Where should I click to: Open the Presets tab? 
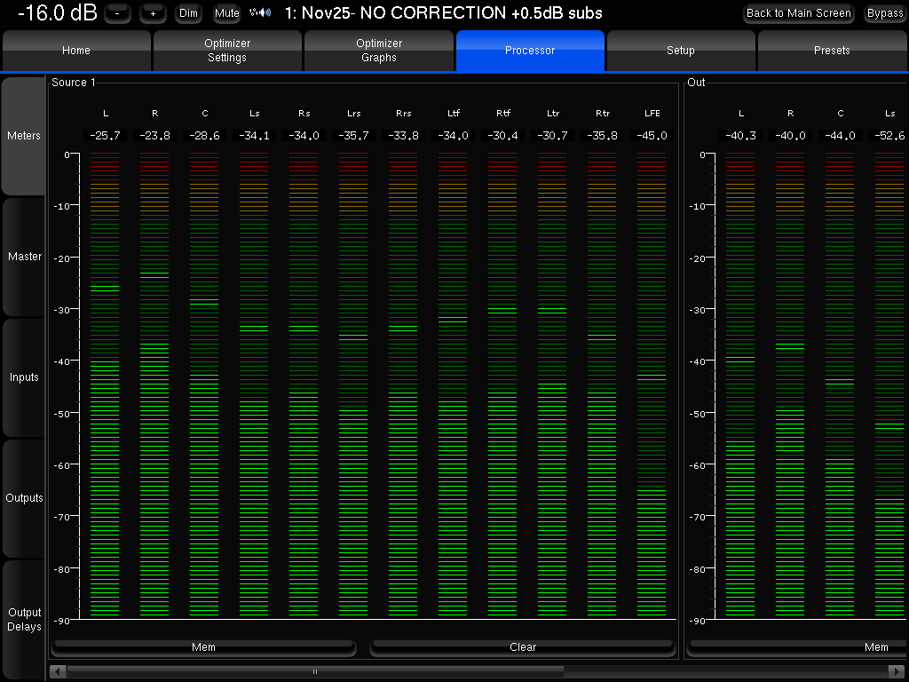point(832,51)
